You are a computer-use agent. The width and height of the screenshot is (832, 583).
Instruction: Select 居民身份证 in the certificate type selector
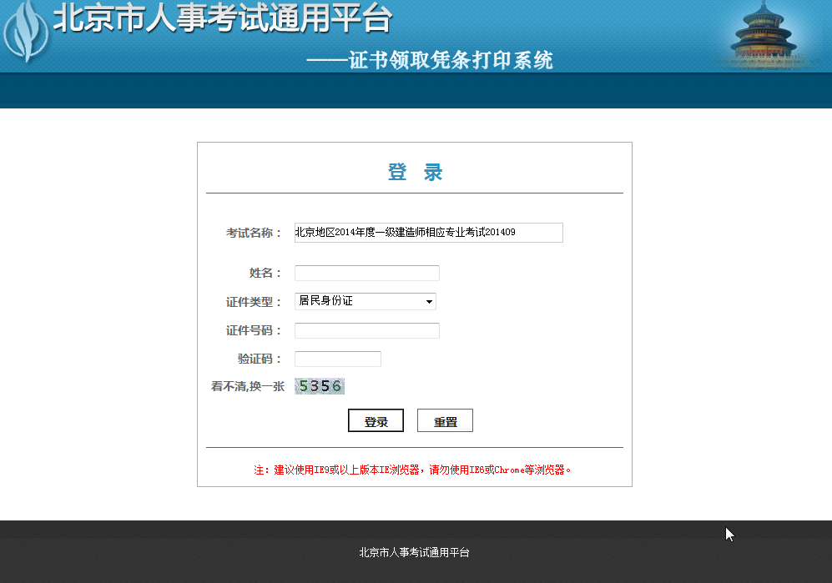coord(334,301)
